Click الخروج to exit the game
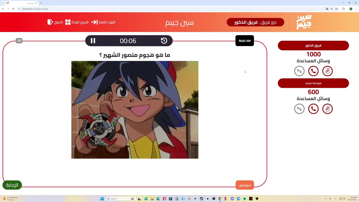359x202 pixels. [58, 22]
